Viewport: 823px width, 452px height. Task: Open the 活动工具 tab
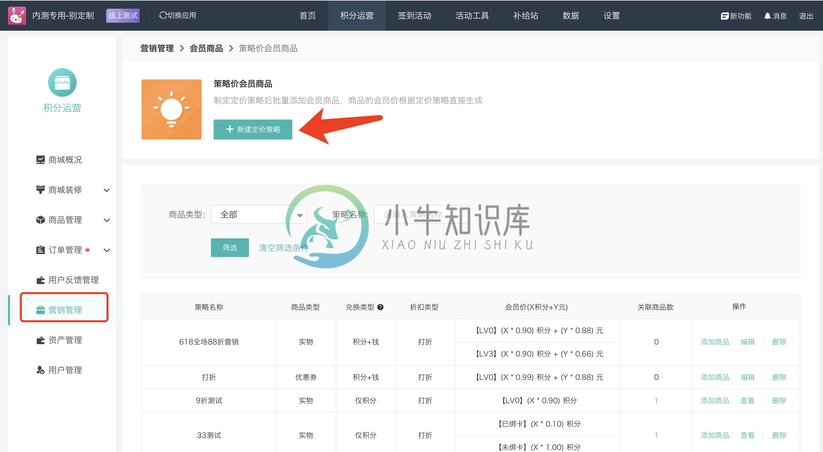472,16
